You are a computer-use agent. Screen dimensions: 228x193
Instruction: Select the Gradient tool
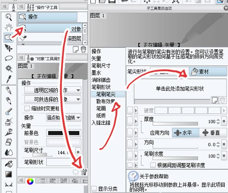8,174
